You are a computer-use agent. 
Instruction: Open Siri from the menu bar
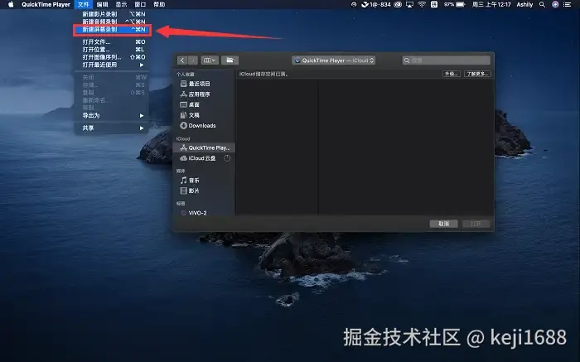[555, 4]
